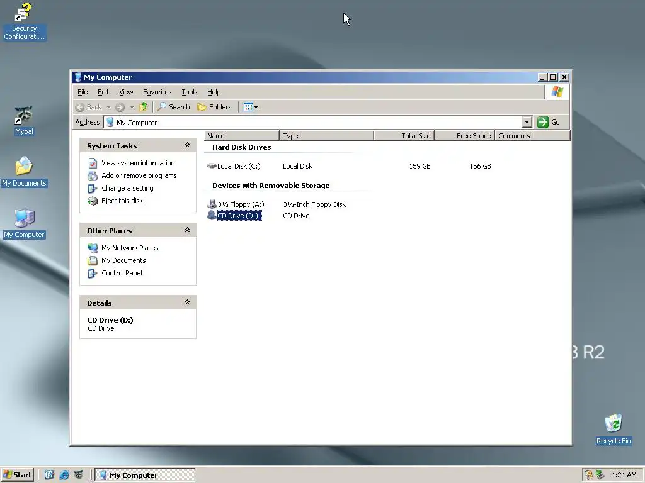Click the Back navigation arrow icon

pos(80,107)
